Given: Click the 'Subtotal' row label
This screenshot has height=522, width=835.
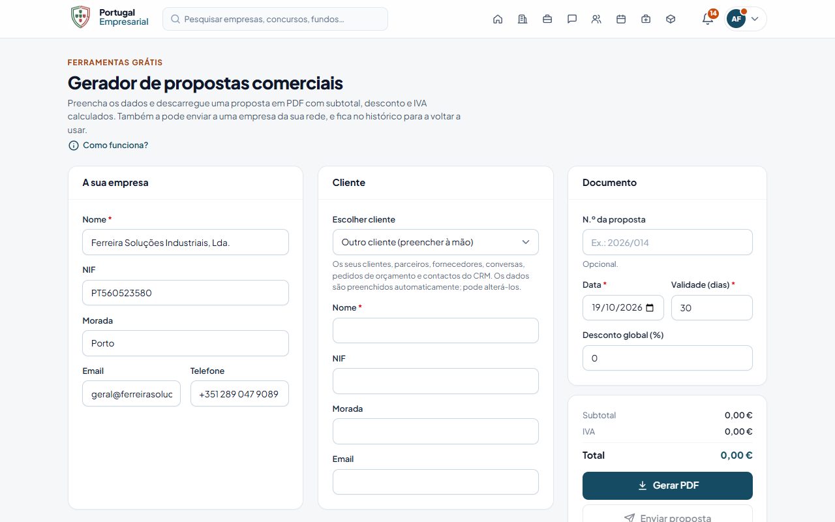Looking at the screenshot, I should click(x=600, y=415).
